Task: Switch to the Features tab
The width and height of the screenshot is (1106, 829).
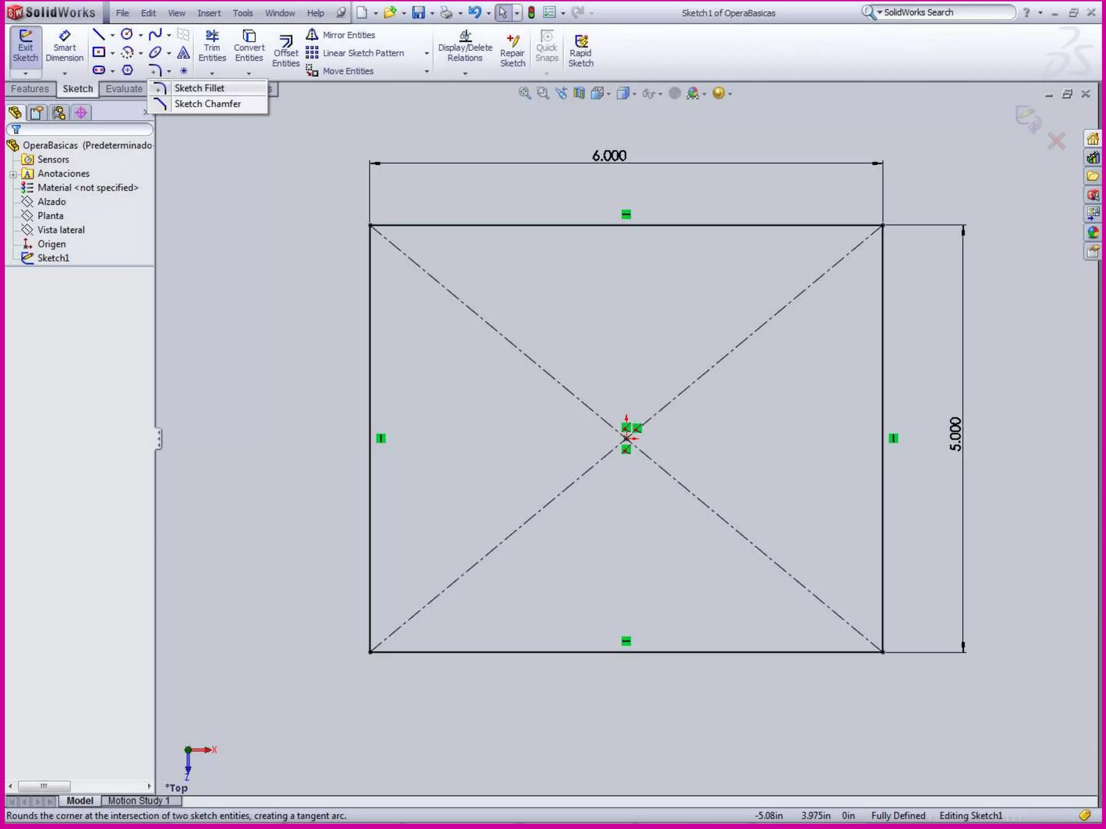Action: [x=30, y=89]
